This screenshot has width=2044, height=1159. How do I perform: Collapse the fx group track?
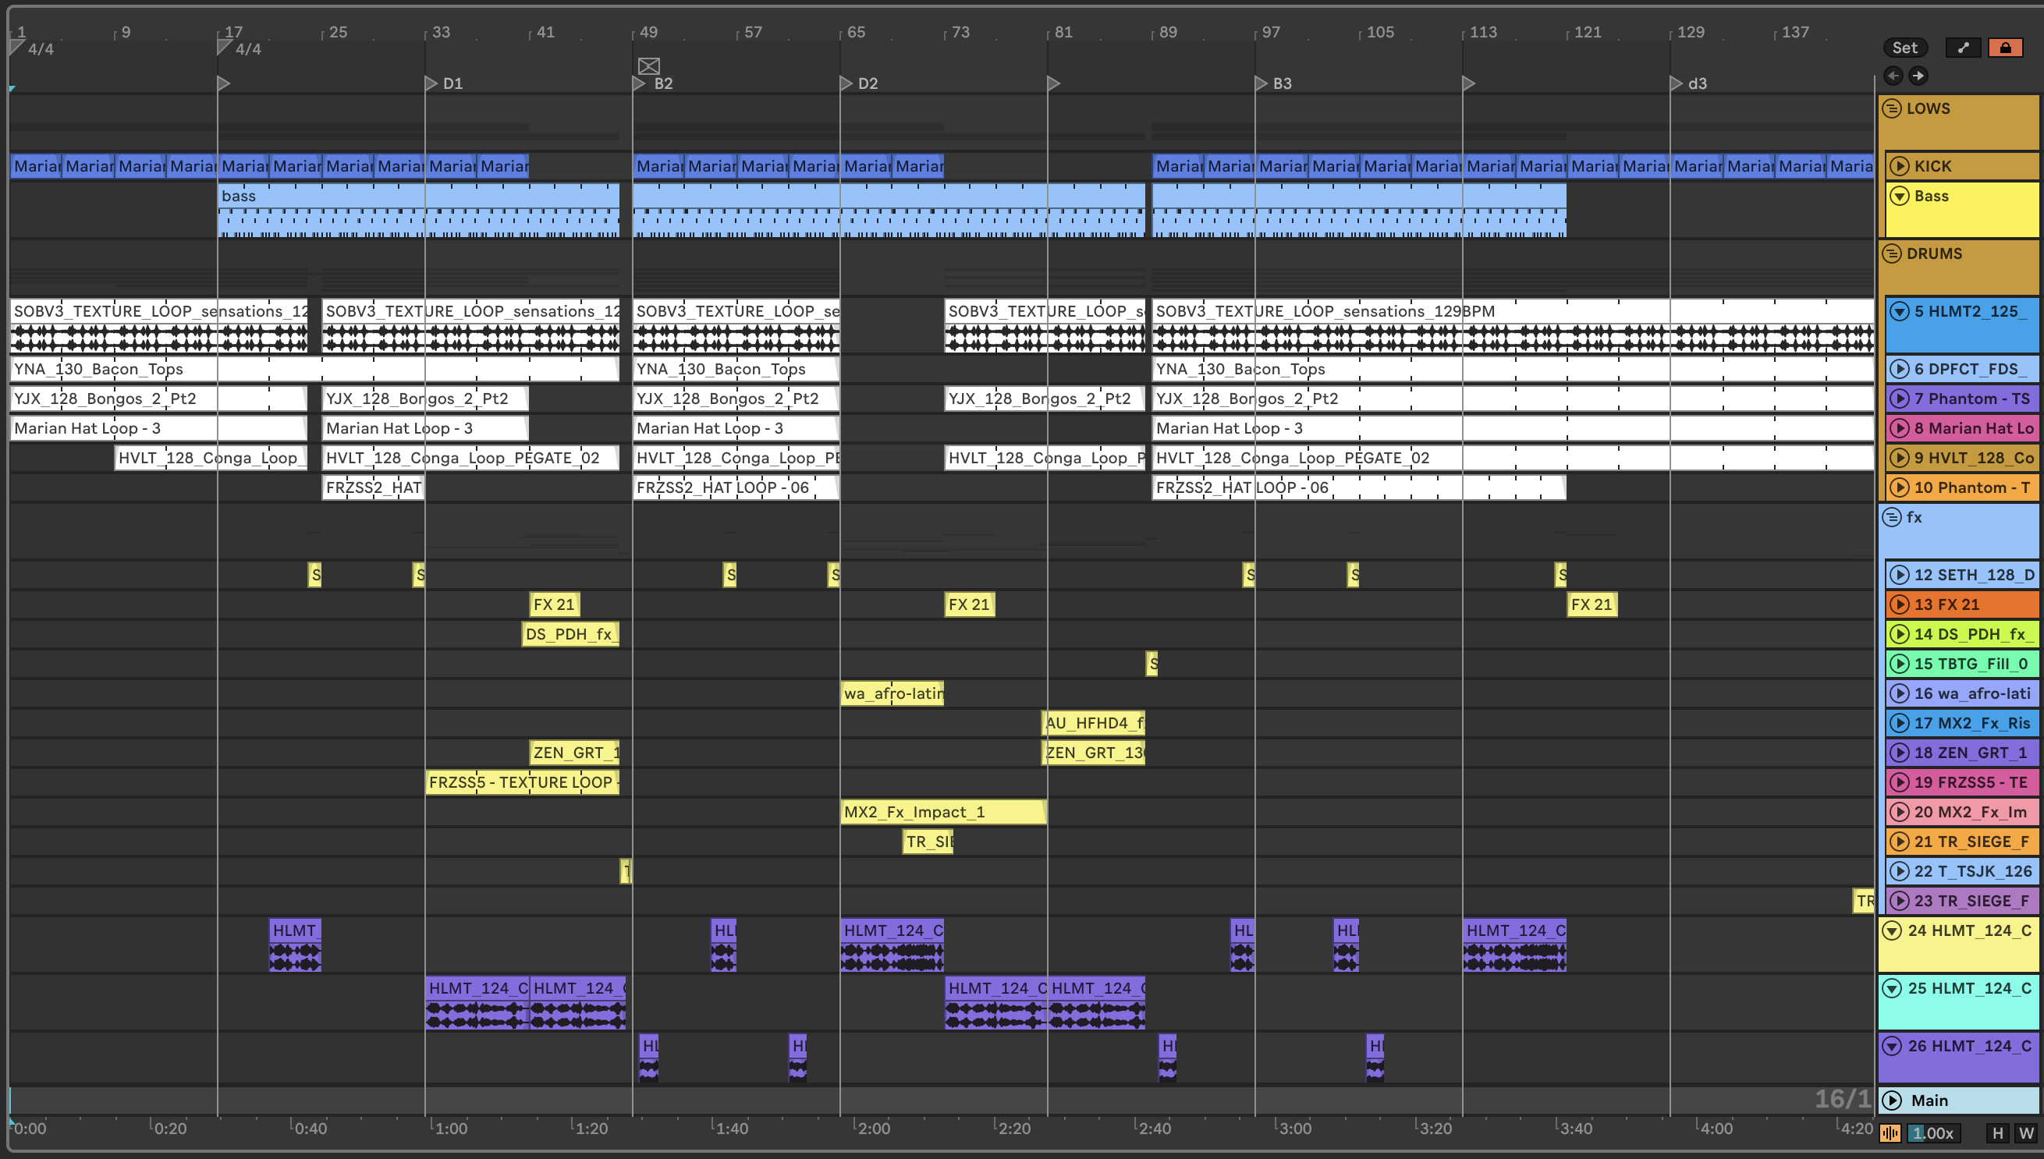coord(1892,517)
